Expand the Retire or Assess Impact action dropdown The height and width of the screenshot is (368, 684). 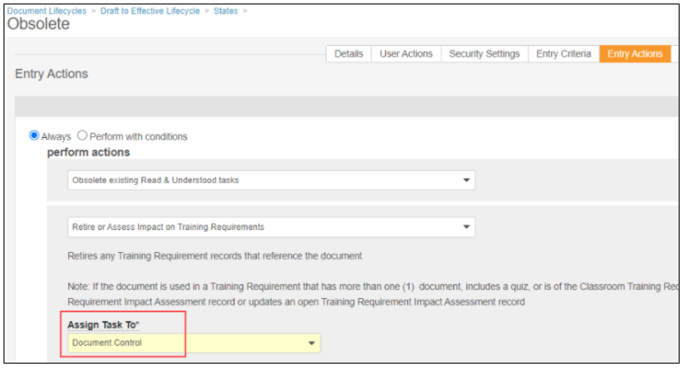[265, 227]
